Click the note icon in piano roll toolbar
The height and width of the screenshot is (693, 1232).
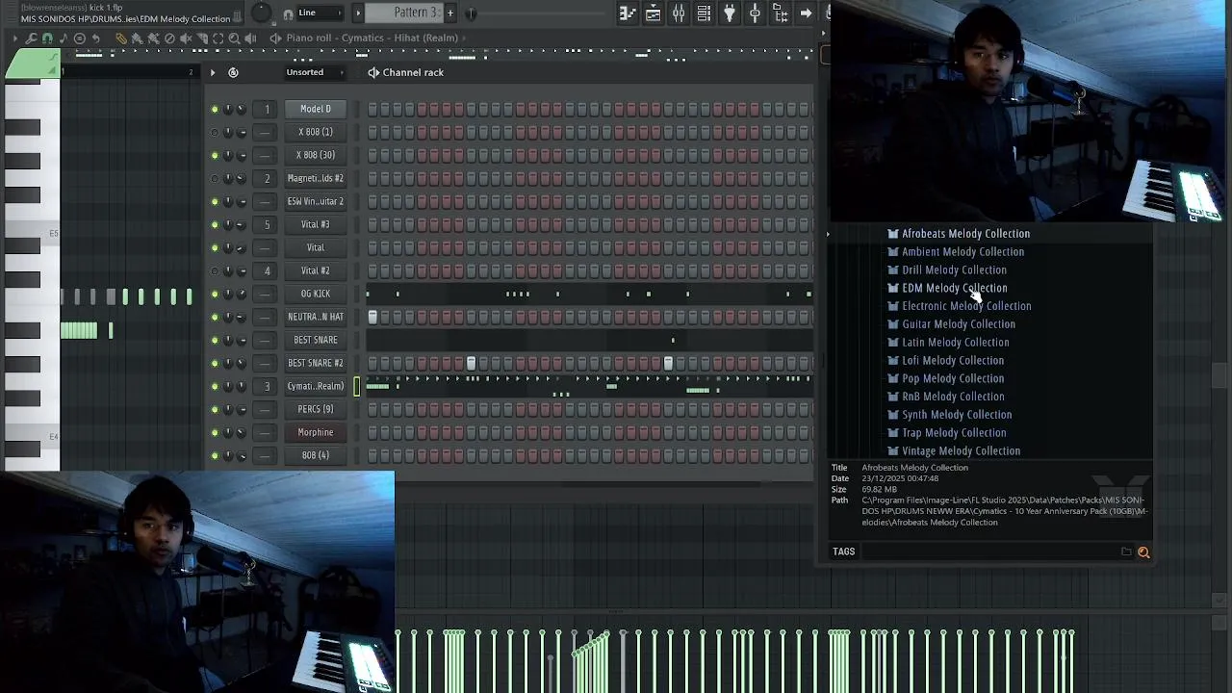click(64, 38)
